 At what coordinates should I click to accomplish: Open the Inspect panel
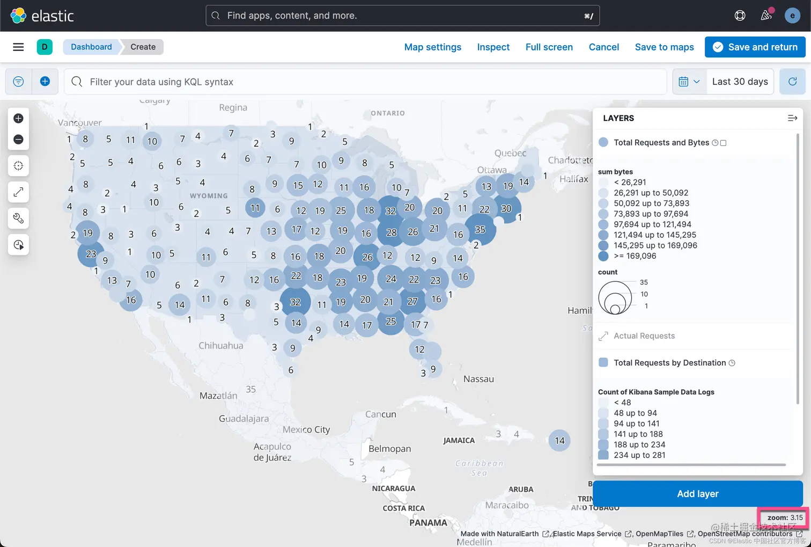(493, 47)
